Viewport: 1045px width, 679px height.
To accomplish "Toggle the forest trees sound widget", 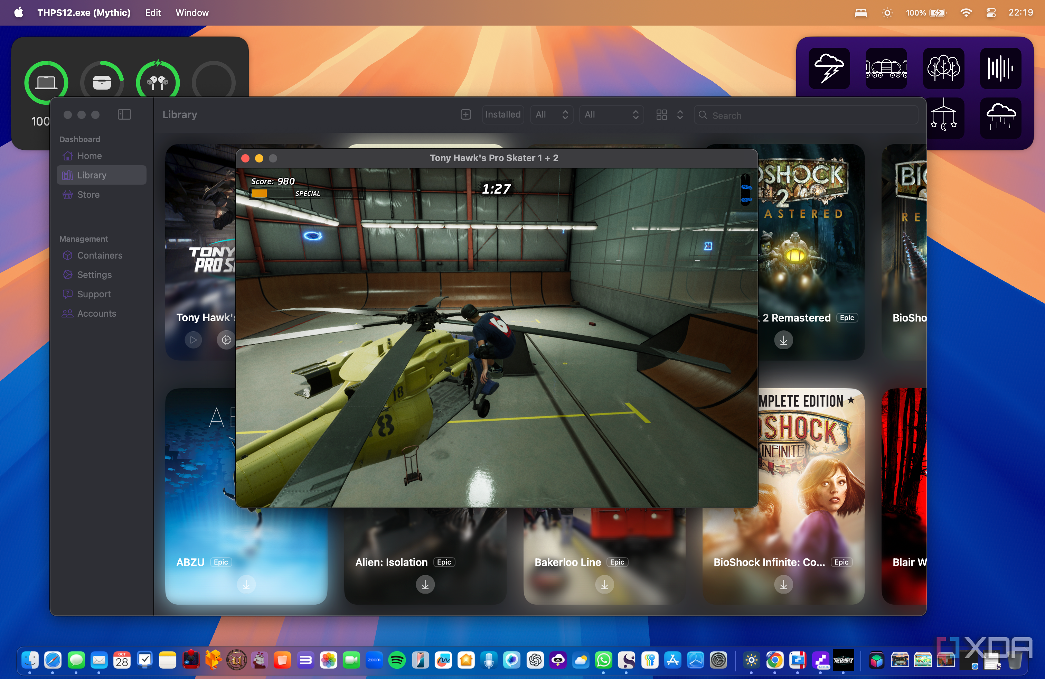I will point(943,68).
